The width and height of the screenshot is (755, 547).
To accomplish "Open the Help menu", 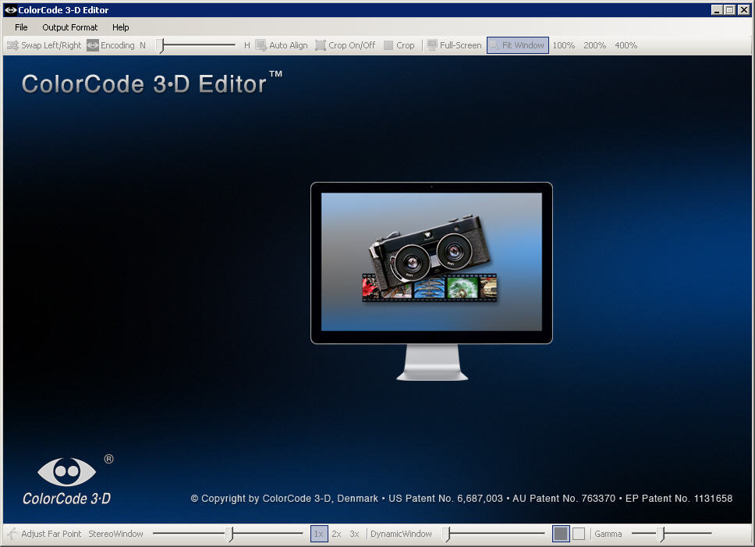I will coord(120,27).
